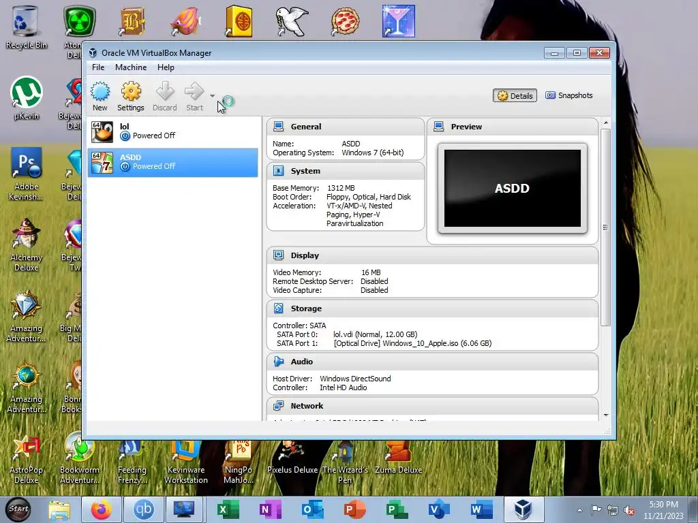698x523 pixels.
Task: Open Alchemy Deluxe desktop shortcut
Action: pos(26,244)
